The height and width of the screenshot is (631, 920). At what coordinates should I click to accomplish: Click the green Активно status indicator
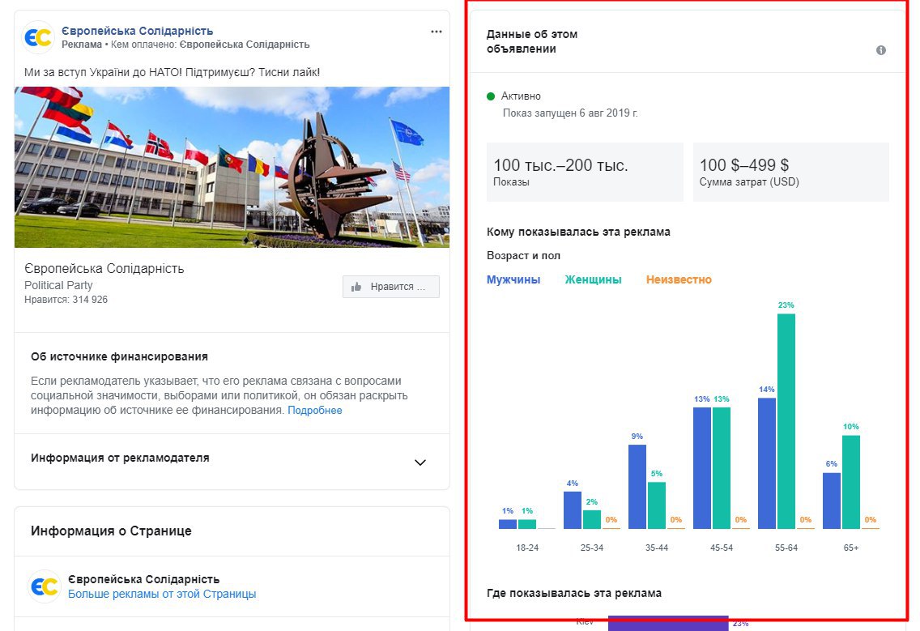point(491,96)
